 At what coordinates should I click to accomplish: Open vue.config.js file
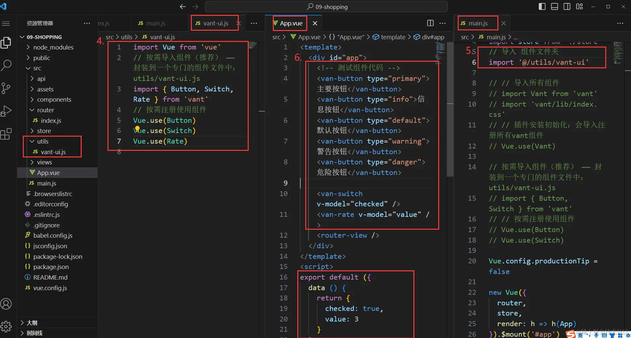point(58,288)
